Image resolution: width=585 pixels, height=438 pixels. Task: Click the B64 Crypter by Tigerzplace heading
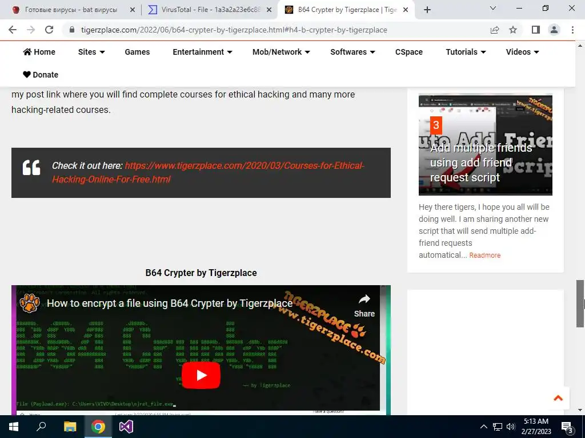(x=201, y=273)
